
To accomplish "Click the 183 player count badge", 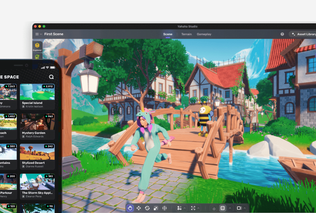I will 49,176.
